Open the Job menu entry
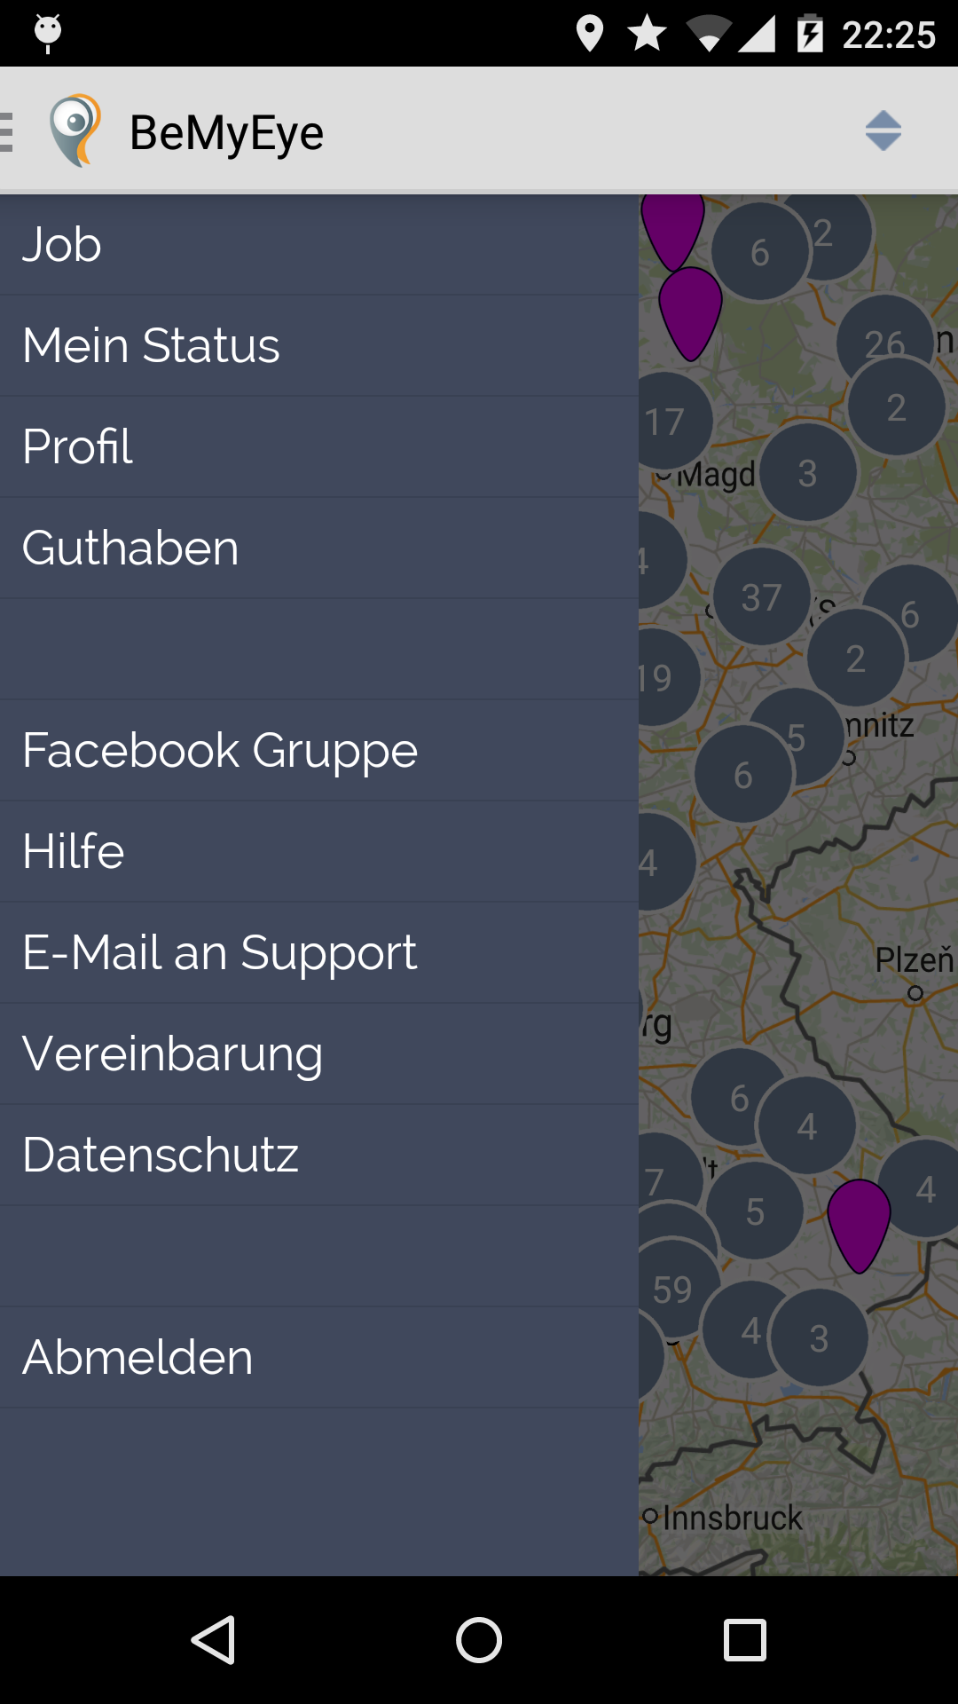This screenshot has width=958, height=1704. click(319, 245)
